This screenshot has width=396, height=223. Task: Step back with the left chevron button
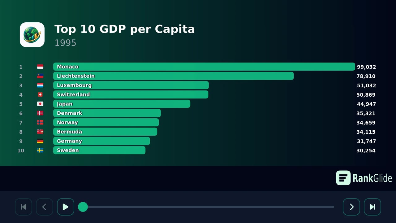(x=45, y=207)
